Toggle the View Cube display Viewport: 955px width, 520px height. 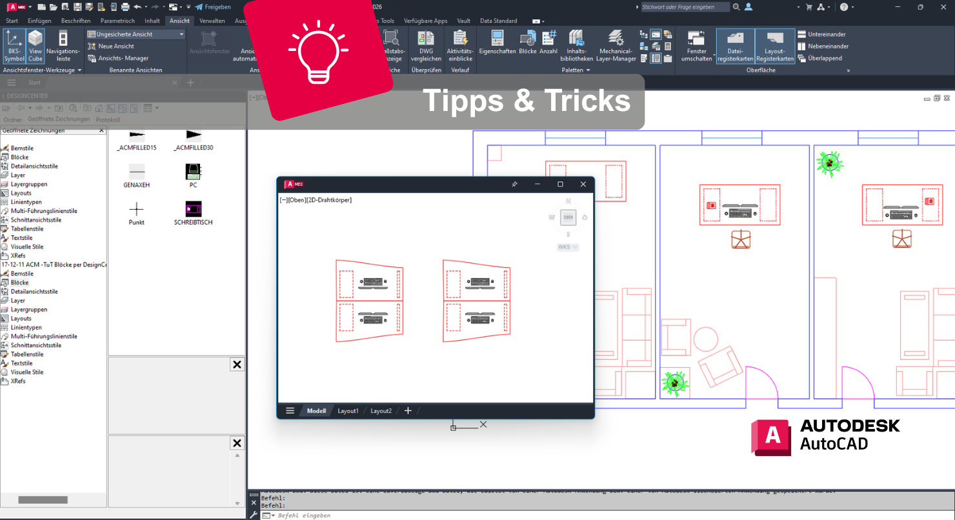(35, 46)
